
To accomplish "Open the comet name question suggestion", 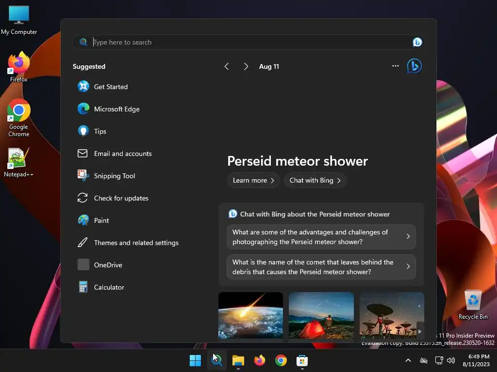I will coord(321,267).
